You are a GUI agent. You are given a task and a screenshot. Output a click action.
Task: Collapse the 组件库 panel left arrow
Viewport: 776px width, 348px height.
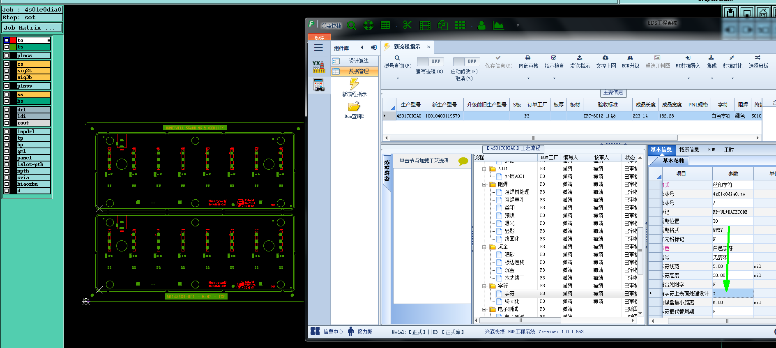coord(362,48)
